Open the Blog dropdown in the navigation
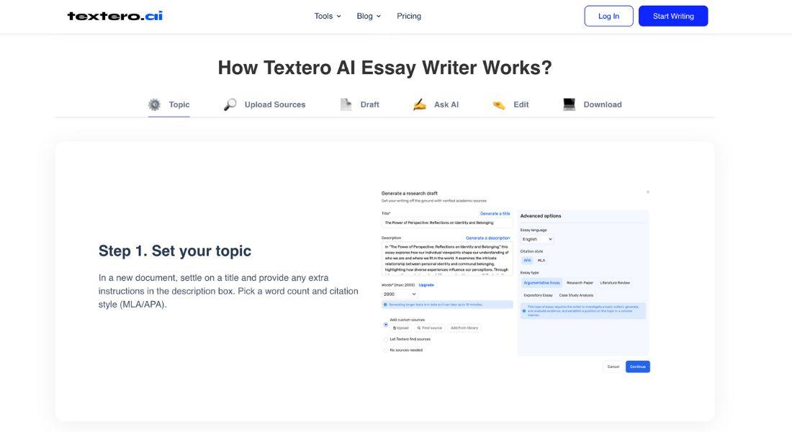 [x=369, y=16]
